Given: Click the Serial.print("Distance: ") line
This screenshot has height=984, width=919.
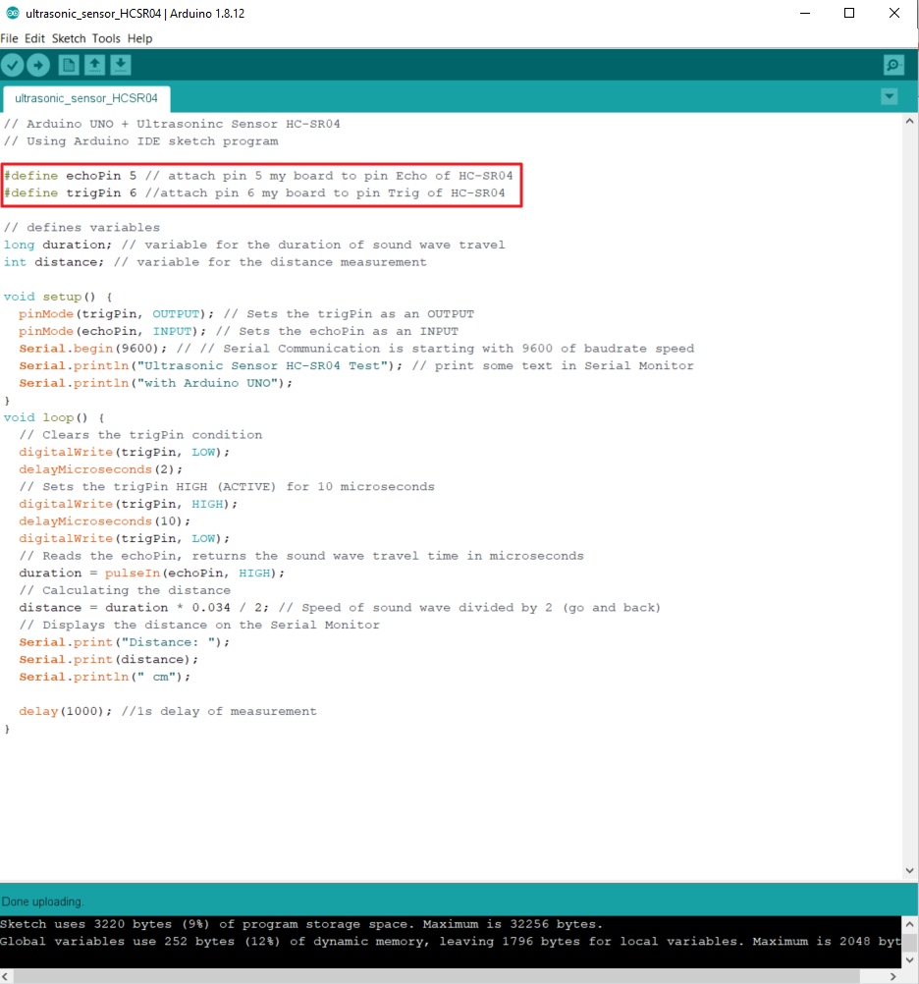Looking at the screenshot, I should pos(125,642).
